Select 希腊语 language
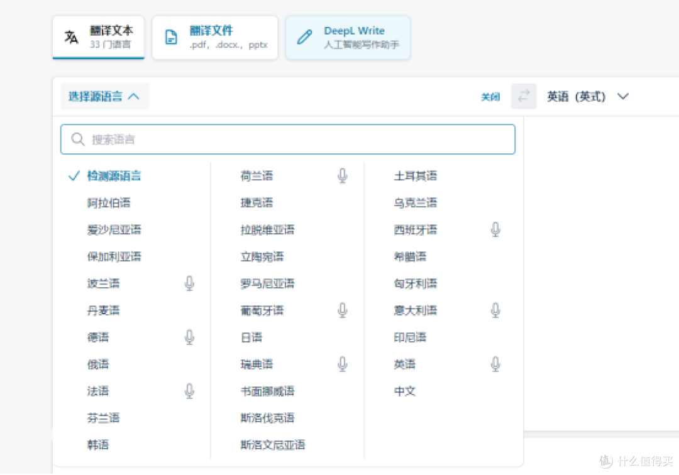Screen dimensions: 679x475 point(410,256)
